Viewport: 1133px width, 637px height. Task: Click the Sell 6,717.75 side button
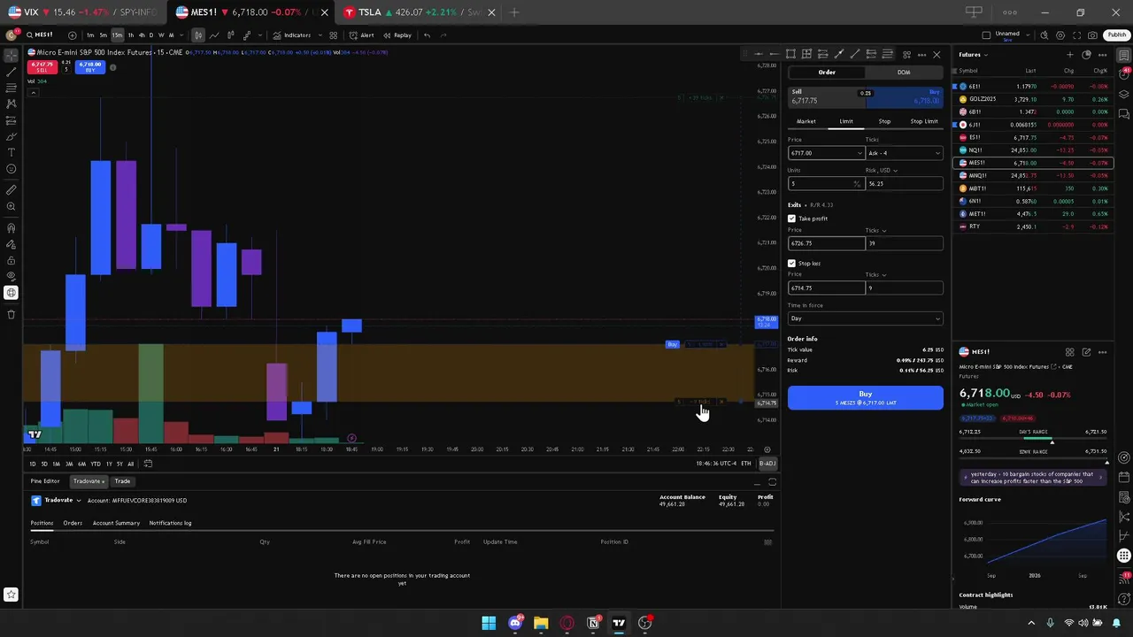[x=825, y=96]
